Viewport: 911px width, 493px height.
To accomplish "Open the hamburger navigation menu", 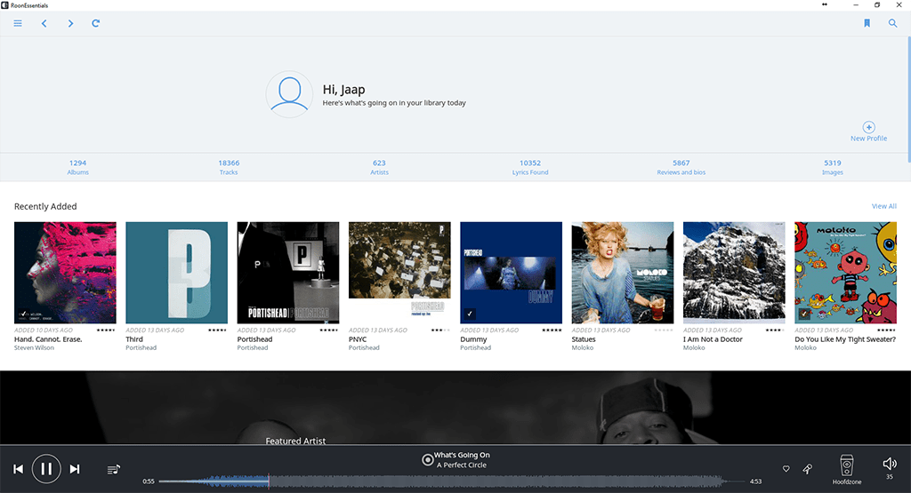I will coord(18,23).
